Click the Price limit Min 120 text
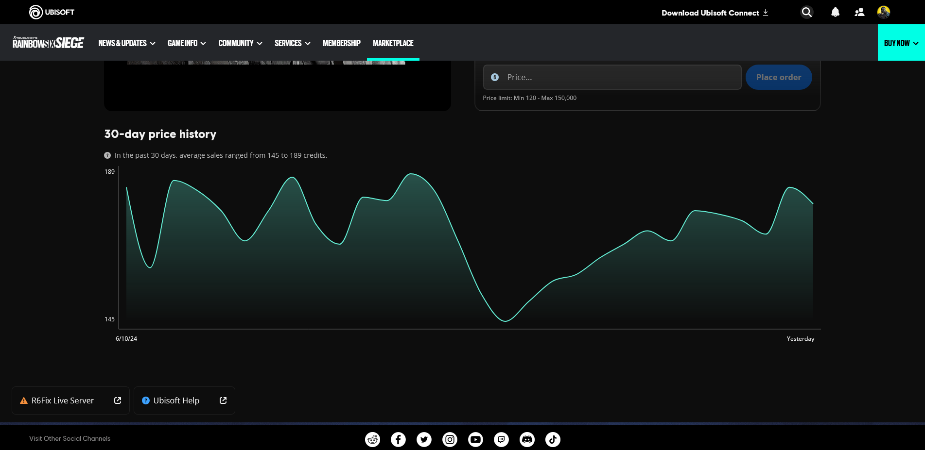This screenshot has height=450, width=925. click(530, 98)
